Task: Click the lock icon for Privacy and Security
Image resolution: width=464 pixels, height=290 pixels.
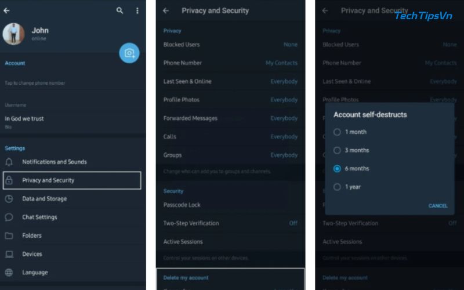Action: click(9, 180)
